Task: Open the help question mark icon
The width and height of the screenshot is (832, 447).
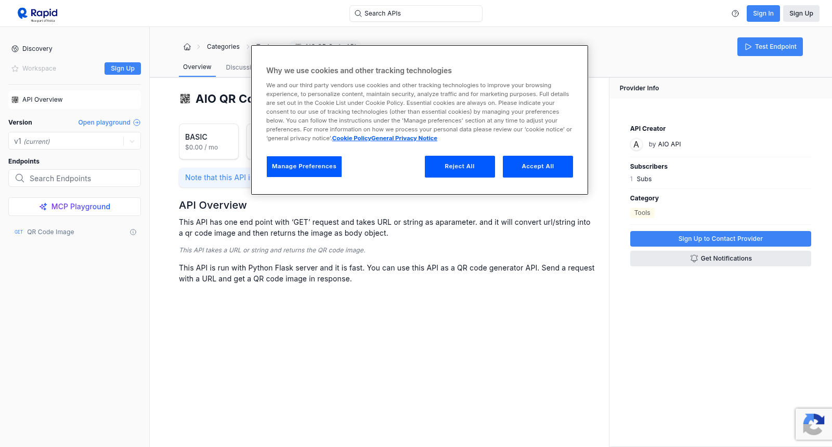Action: [735, 13]
